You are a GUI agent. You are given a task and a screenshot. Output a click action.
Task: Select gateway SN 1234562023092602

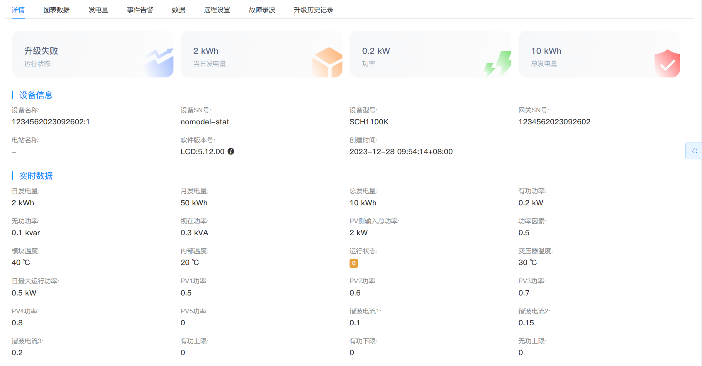tap(554, 122)
